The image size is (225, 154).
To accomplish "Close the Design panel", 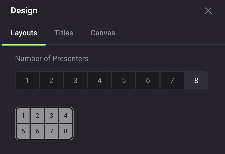I will pos(208,11).
